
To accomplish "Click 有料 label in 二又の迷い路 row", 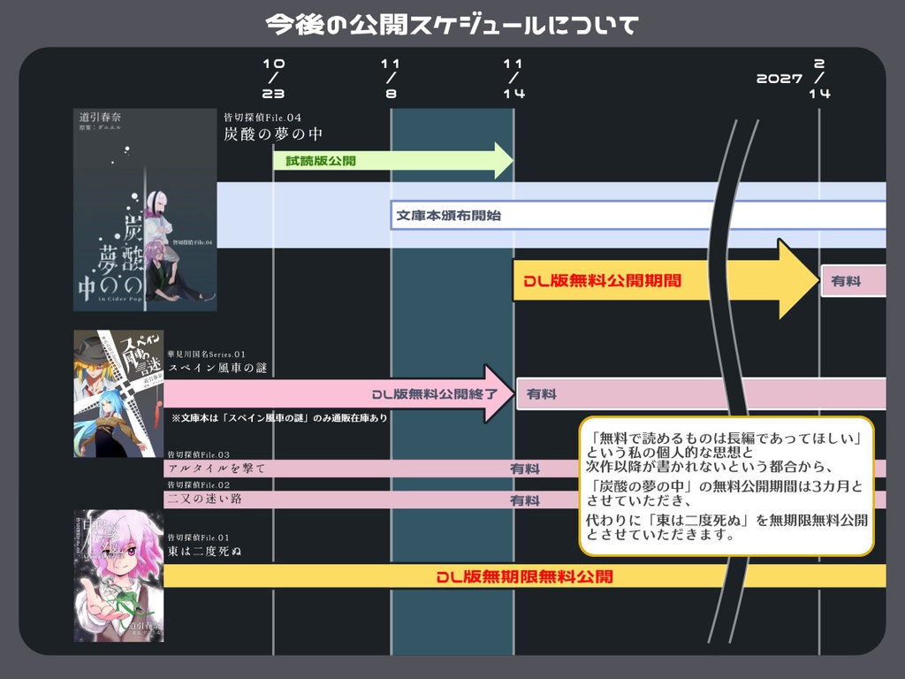I will coord(525,500).
